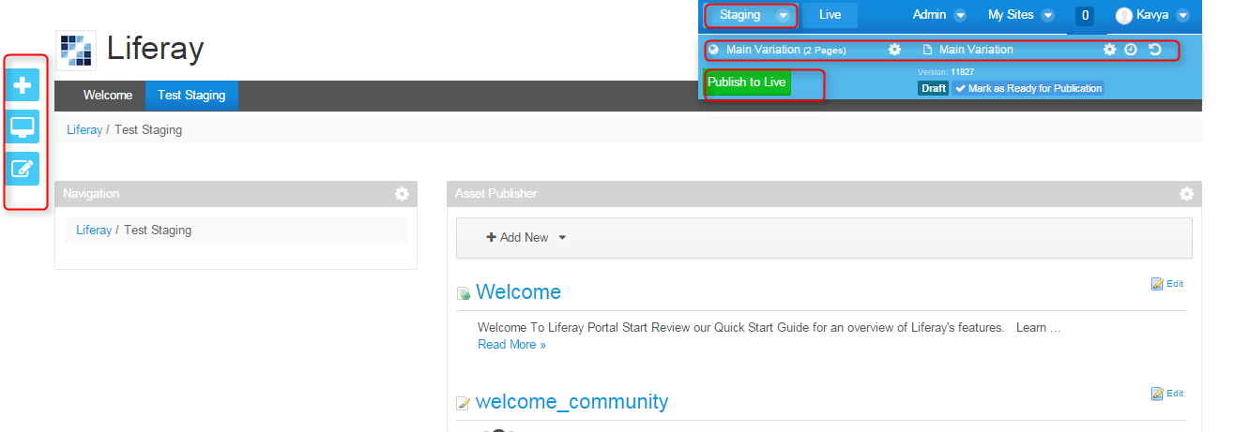
Task: Open the My Sites menu
Action: coord(1011,15)
